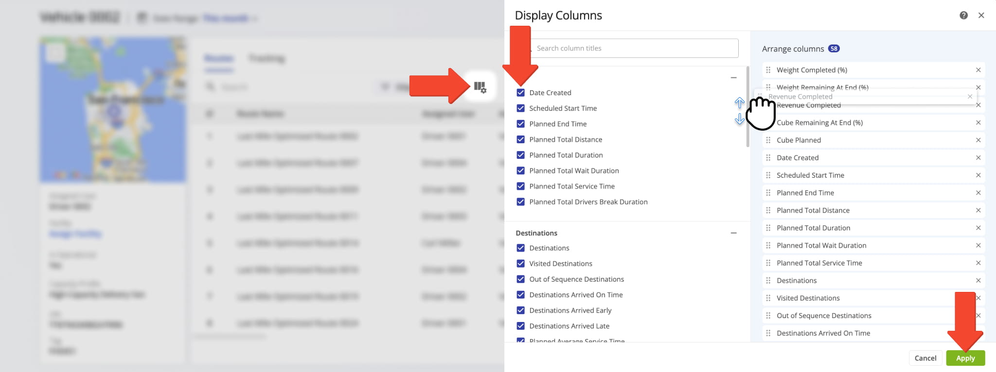The image size is (996, 372).
Task: Click the column list scrollbar
Action: [747, 107]
